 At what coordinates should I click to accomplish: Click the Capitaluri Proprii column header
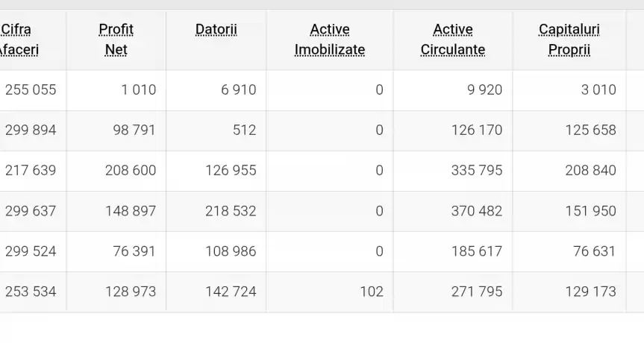(569, 40)
